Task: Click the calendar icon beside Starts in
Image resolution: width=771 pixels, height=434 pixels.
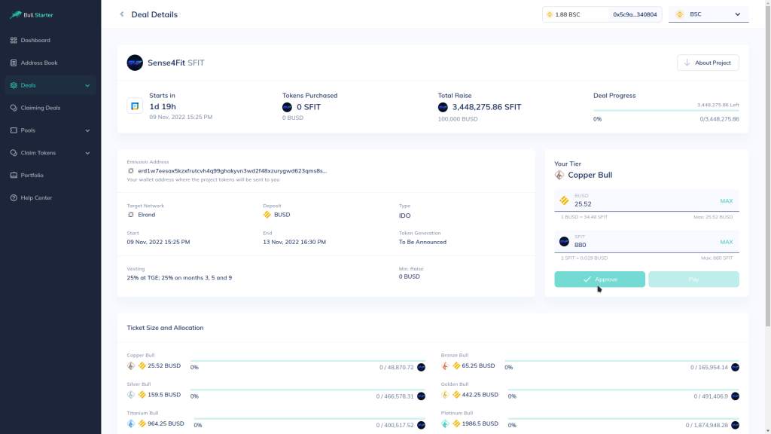Action: tap(135, 105)
